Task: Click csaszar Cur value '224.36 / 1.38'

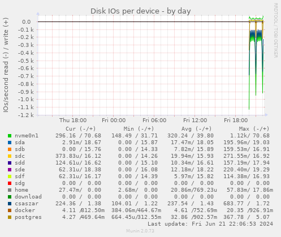Action: coord(78,204)
